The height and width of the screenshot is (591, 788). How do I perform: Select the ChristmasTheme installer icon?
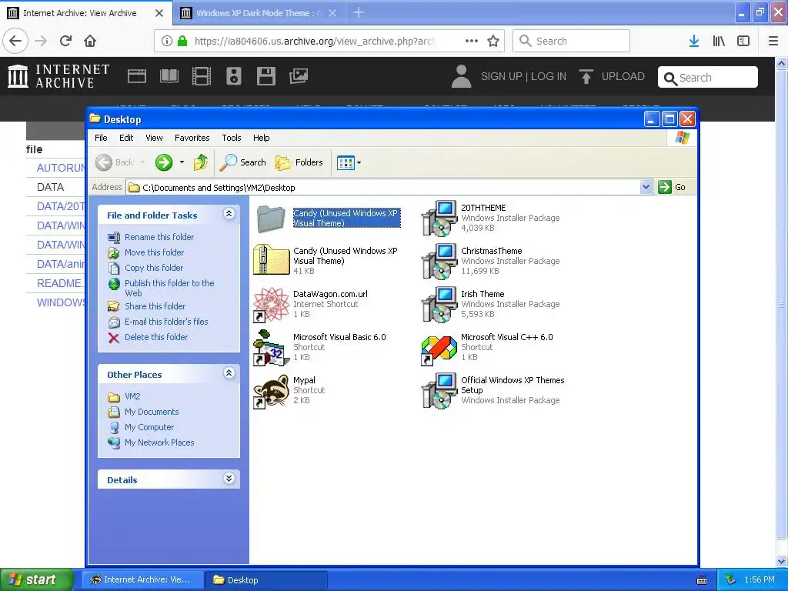click(439, 262)
